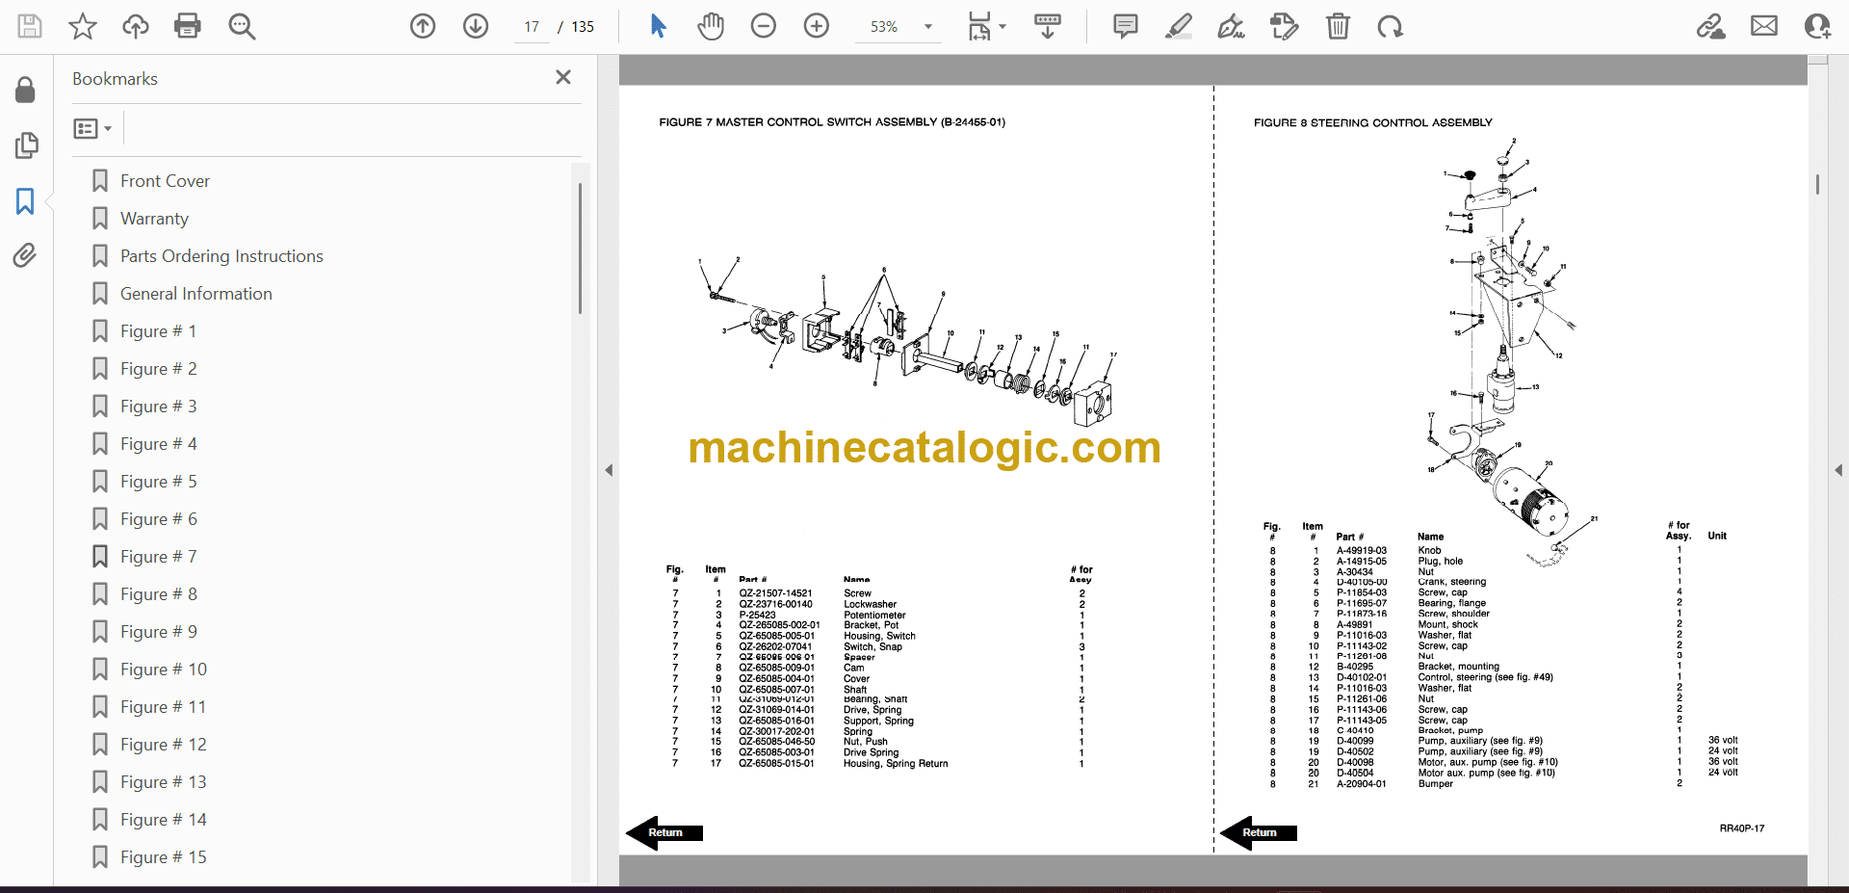Open the Front Cover bookmark
This screenshot has width=1849, height=893.
pyautogui.click(x=165, y=181)
